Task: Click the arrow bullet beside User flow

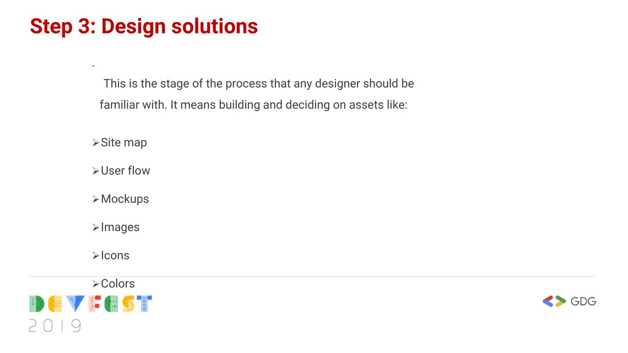Action: point(95,172)
